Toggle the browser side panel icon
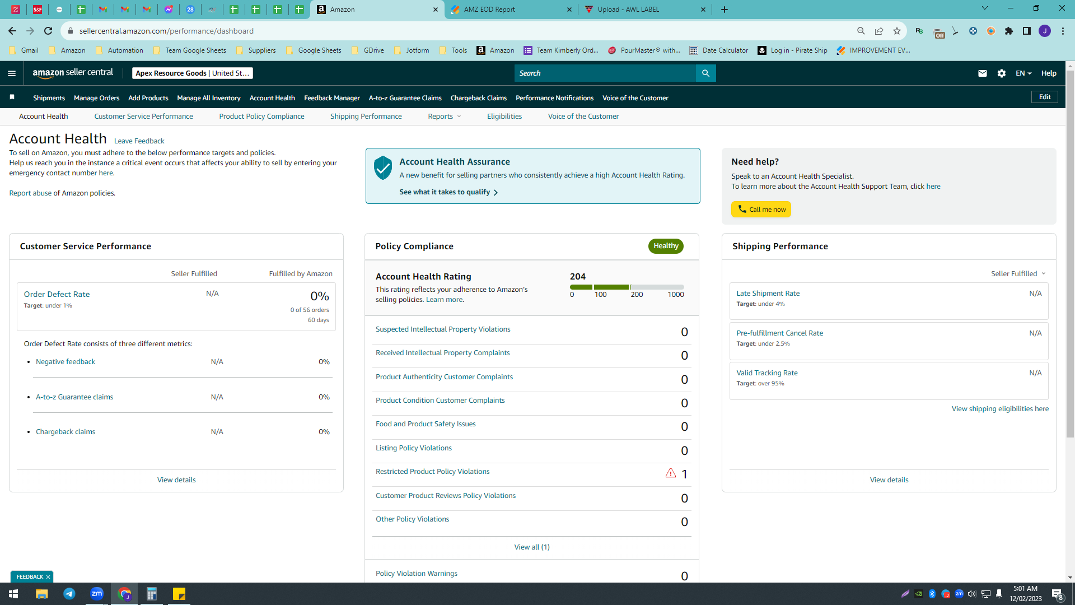Image resolution: width=1075 pixels, height=605 pixels. (x=1027, y=31)
